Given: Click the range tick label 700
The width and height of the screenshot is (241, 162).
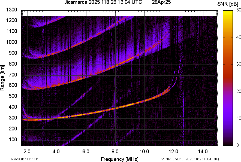Looking at the screenshot, I should coord(13,75).
